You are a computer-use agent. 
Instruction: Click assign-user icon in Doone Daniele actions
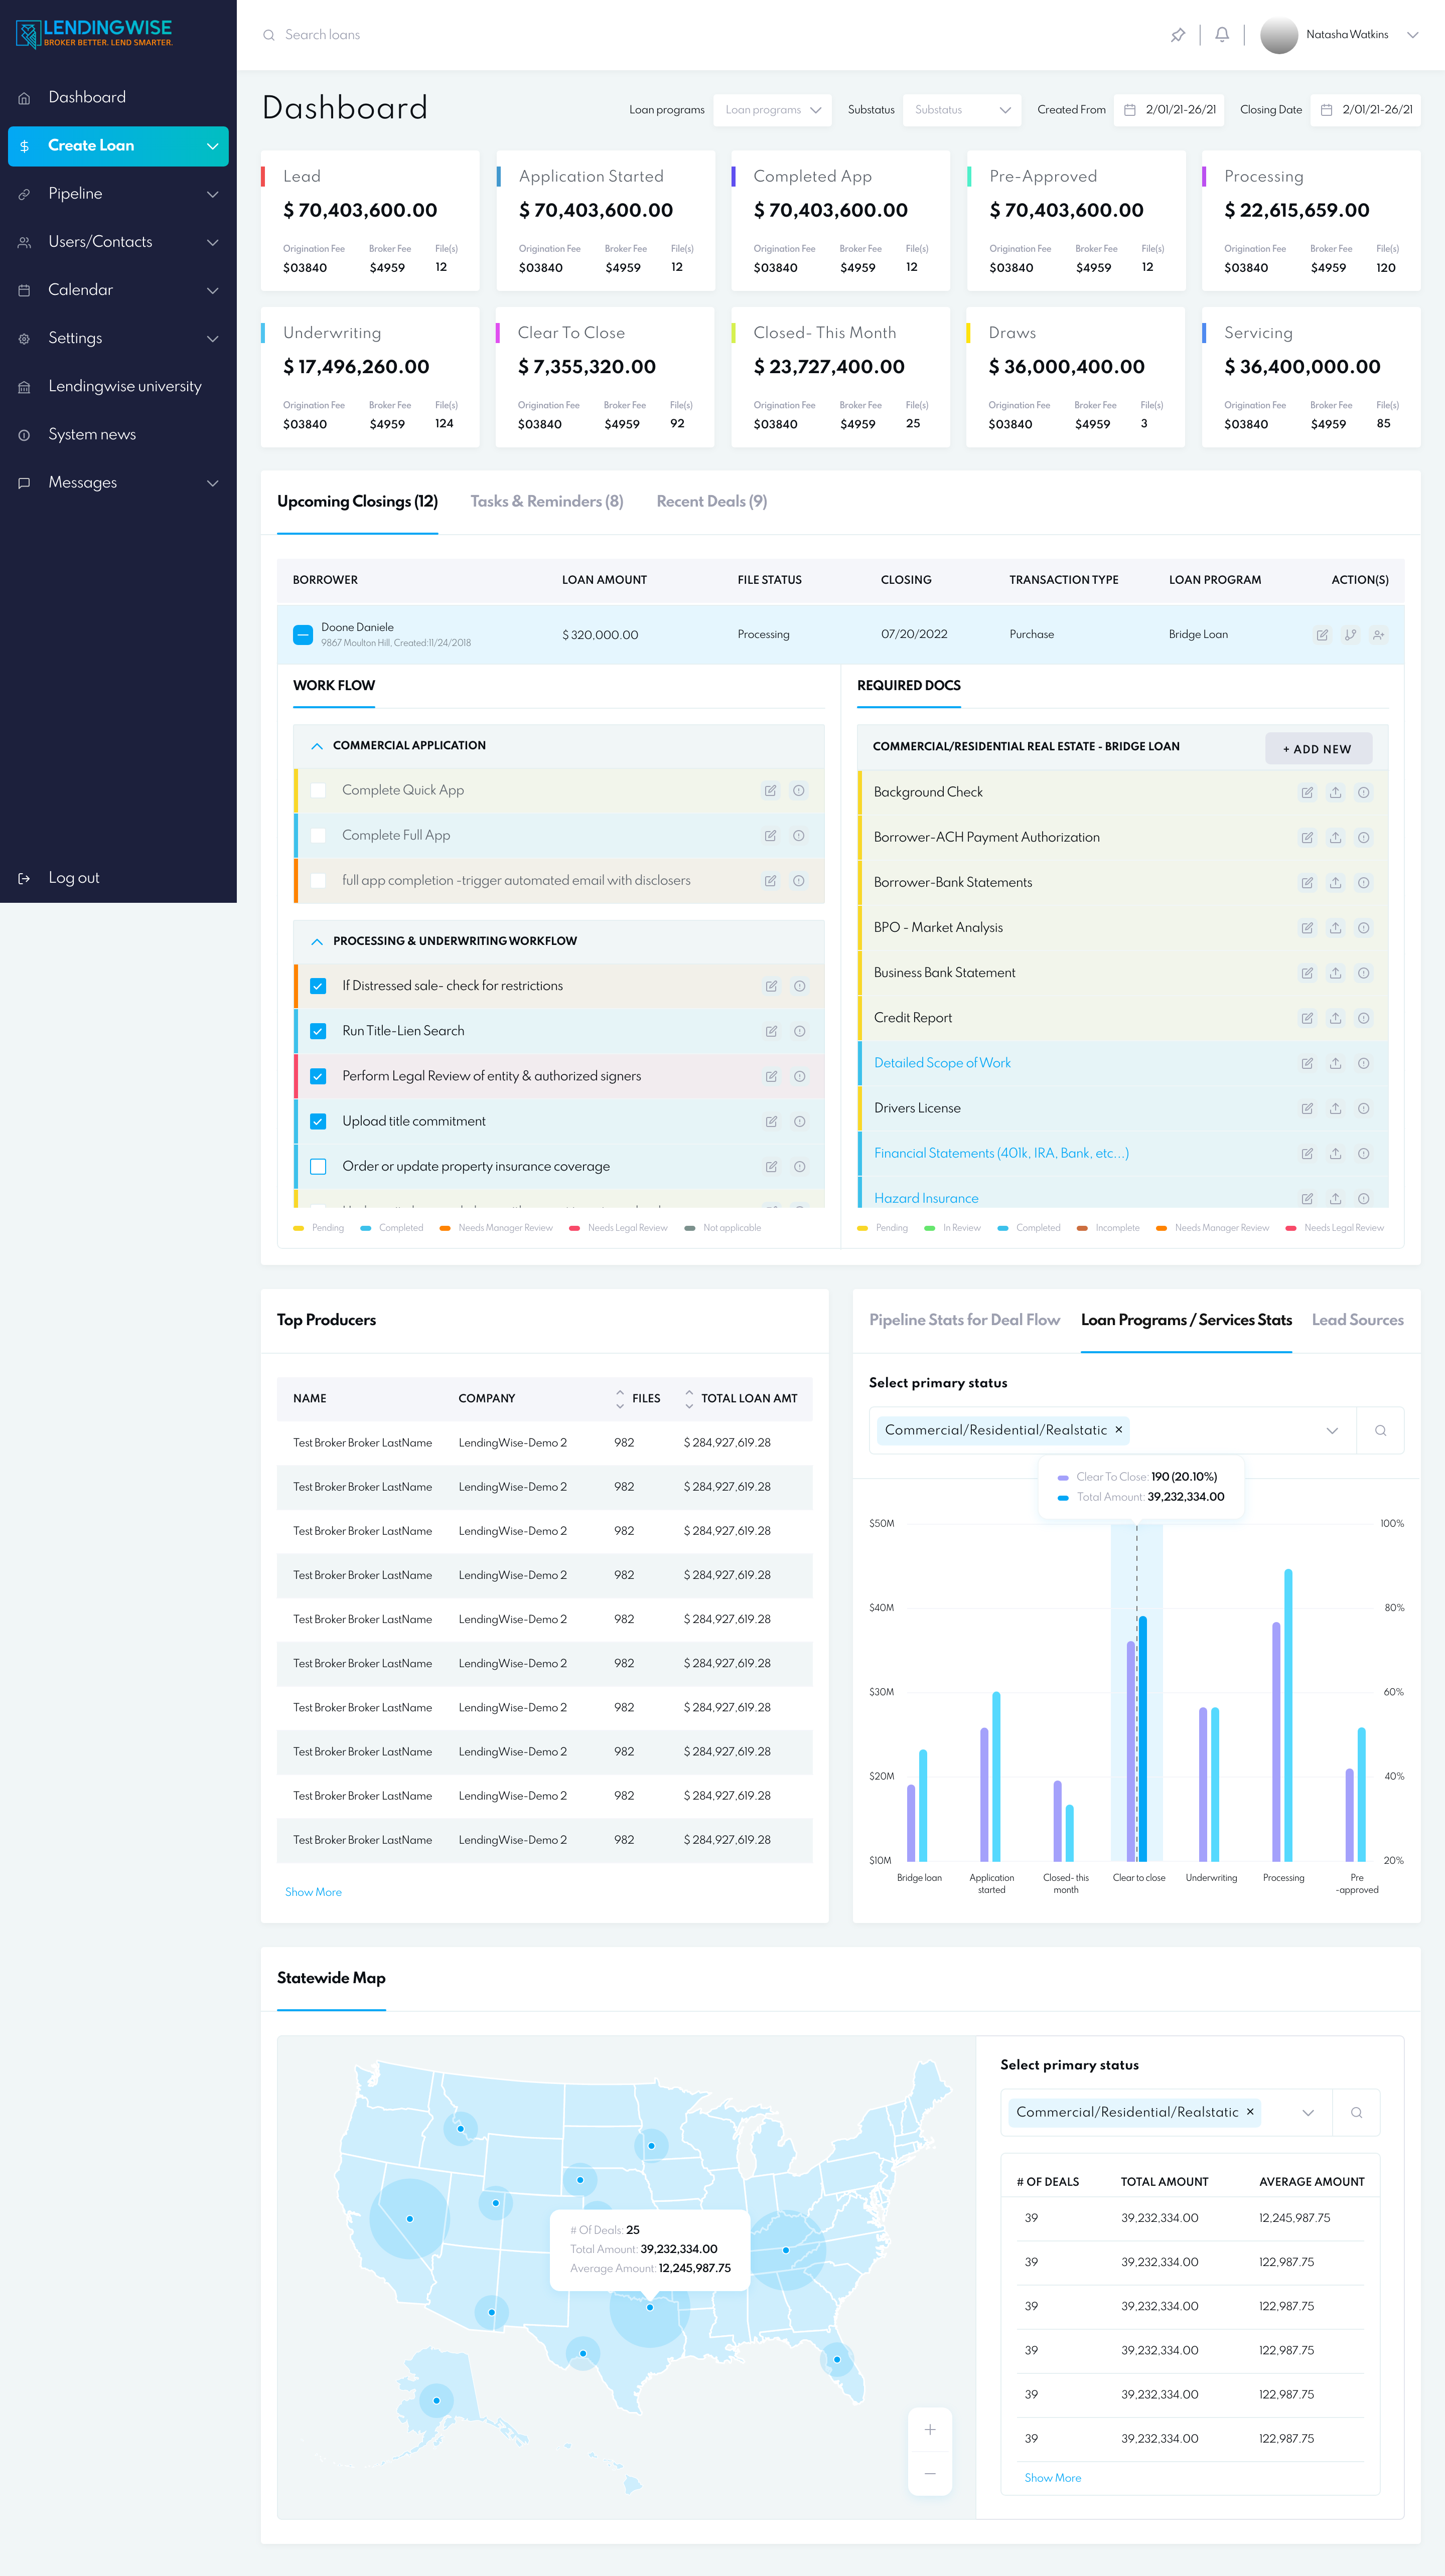point(1378,635)
